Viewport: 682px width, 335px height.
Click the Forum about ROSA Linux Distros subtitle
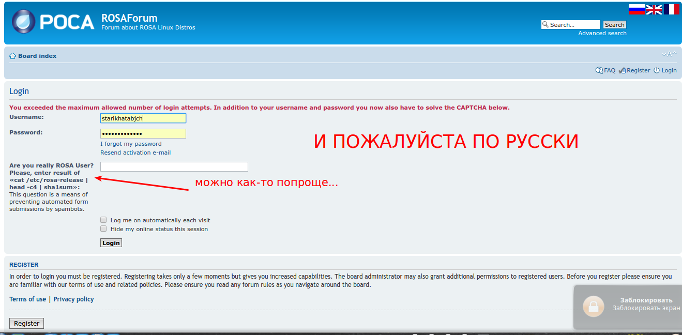coord(148,27)
